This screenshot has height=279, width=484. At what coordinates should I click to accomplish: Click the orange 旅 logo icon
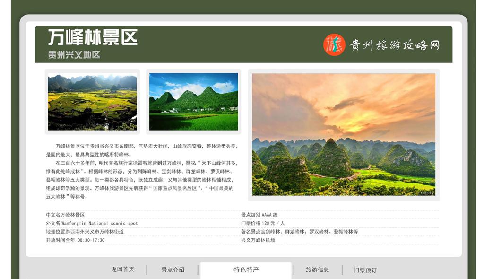pos(334,45)
